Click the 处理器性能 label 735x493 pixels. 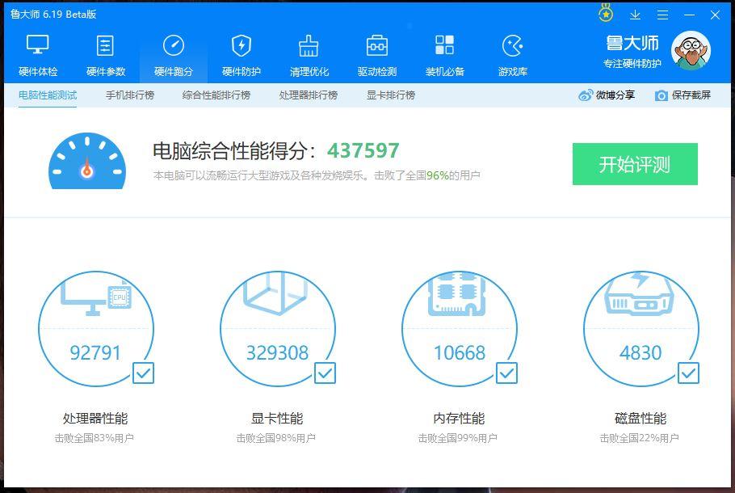[x=95, y=418]
